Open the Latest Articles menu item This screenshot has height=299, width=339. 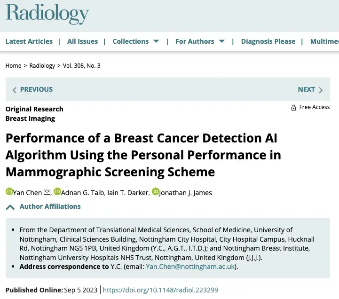point(29,41)
